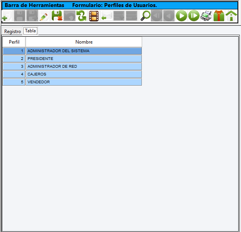Switch to the Registro tab

[x=12, y=32]
